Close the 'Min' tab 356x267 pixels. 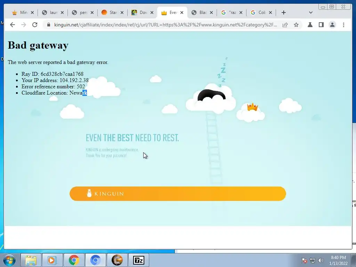pyautogui.click(x=32, y=13)
